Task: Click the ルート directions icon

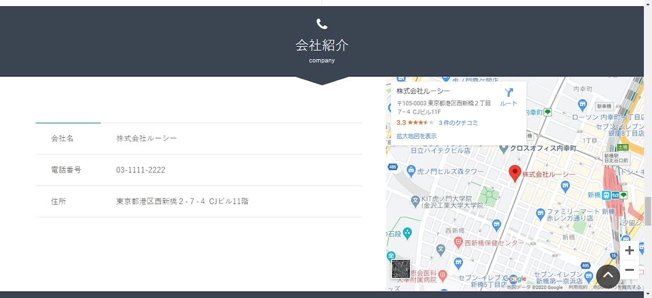Action: [x=508, y=92]
